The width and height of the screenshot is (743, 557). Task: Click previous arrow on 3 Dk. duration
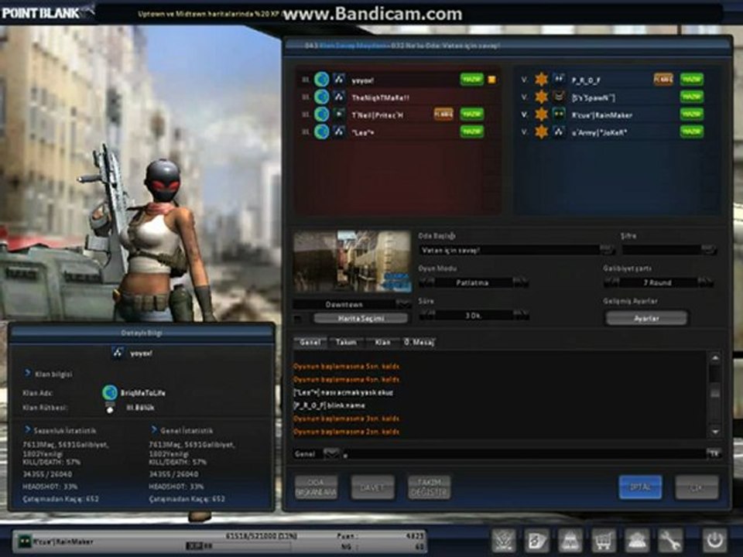click(x=426, y=315)
